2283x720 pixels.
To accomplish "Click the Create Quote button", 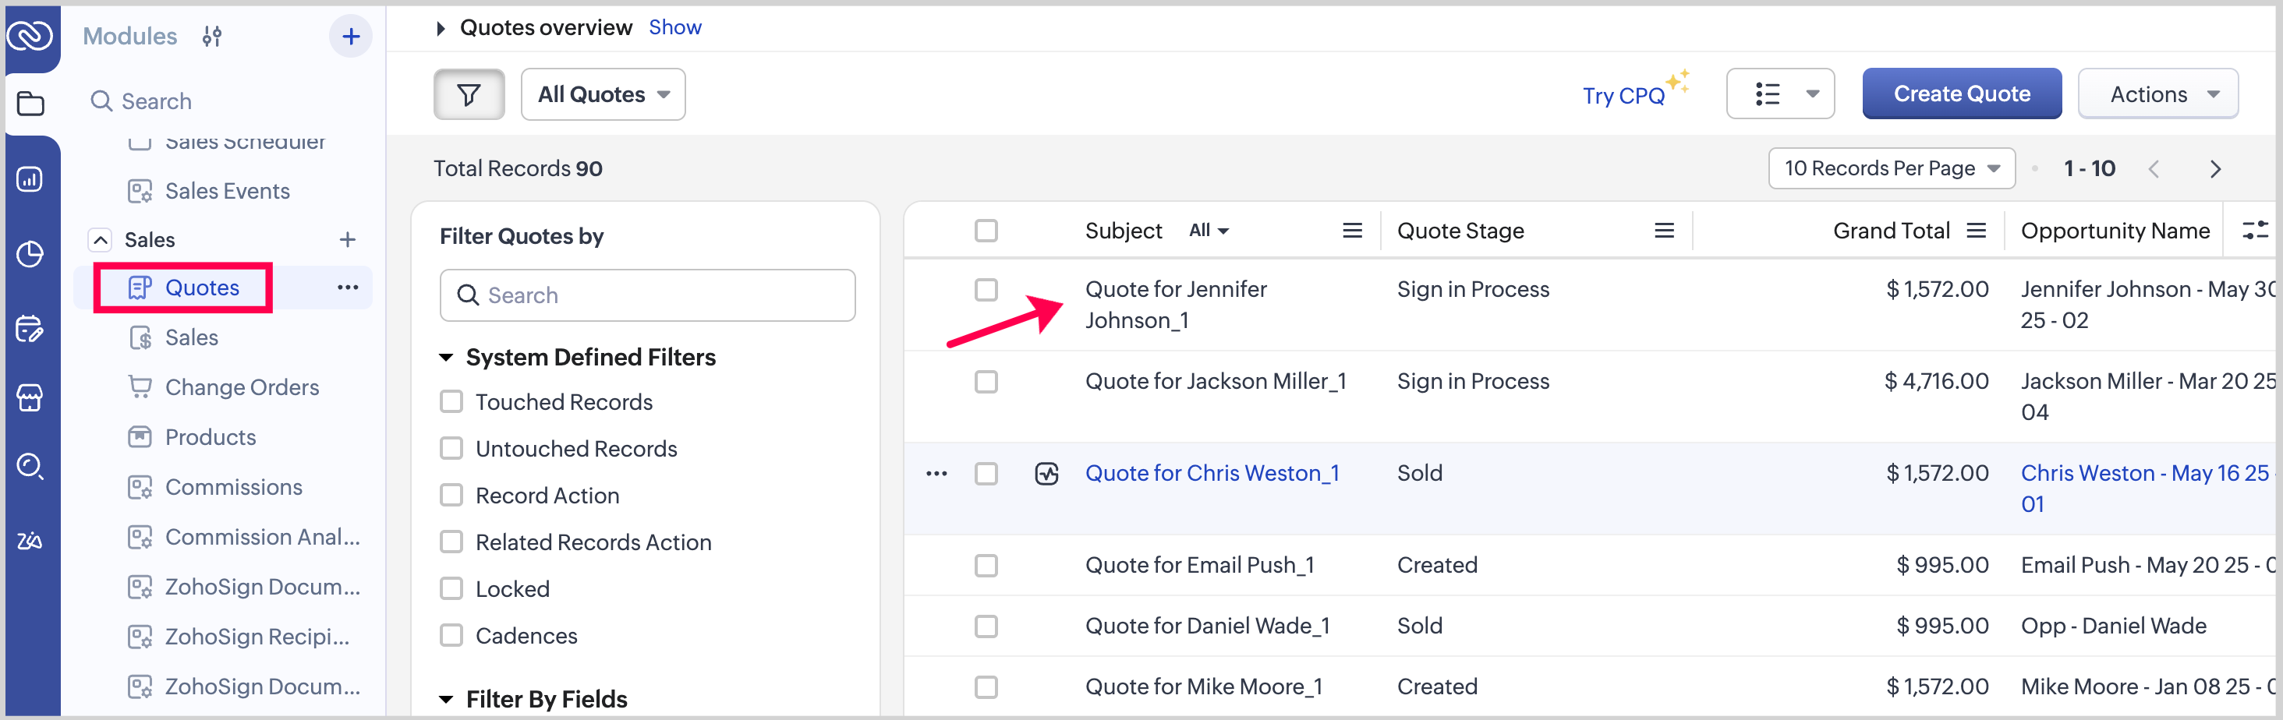I will (x=1961, y=94).
